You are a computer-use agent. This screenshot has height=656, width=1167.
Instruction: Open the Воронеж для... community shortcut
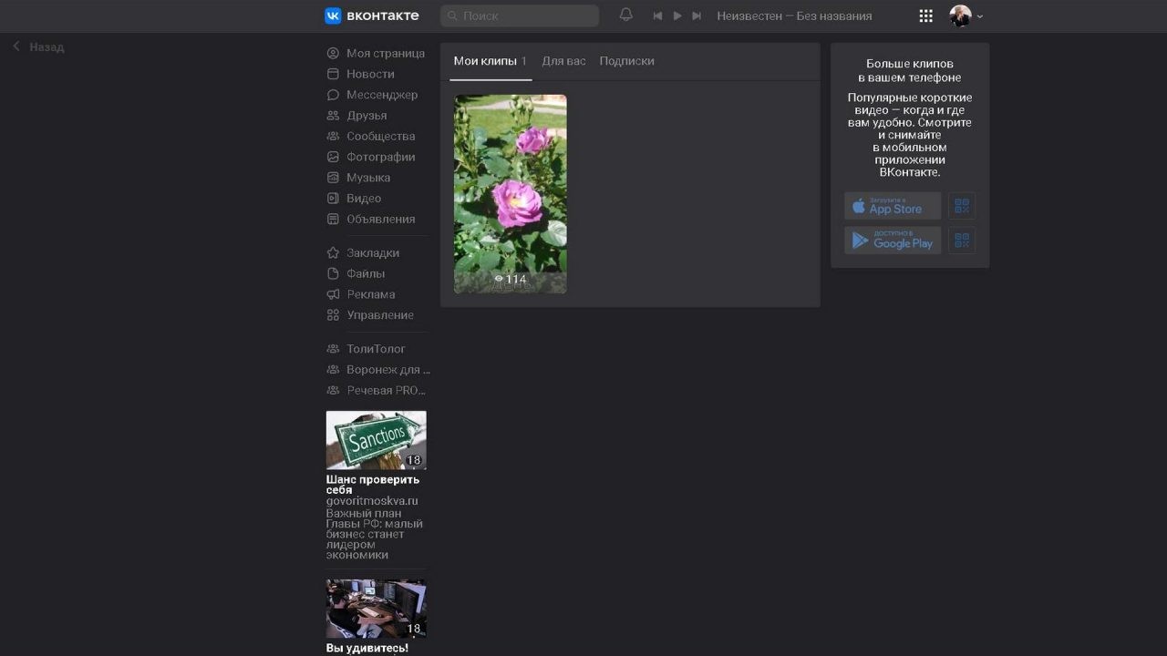click(x=378, y=370)
